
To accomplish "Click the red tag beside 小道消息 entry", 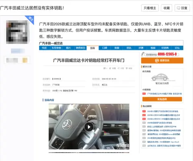I will 144,94.
